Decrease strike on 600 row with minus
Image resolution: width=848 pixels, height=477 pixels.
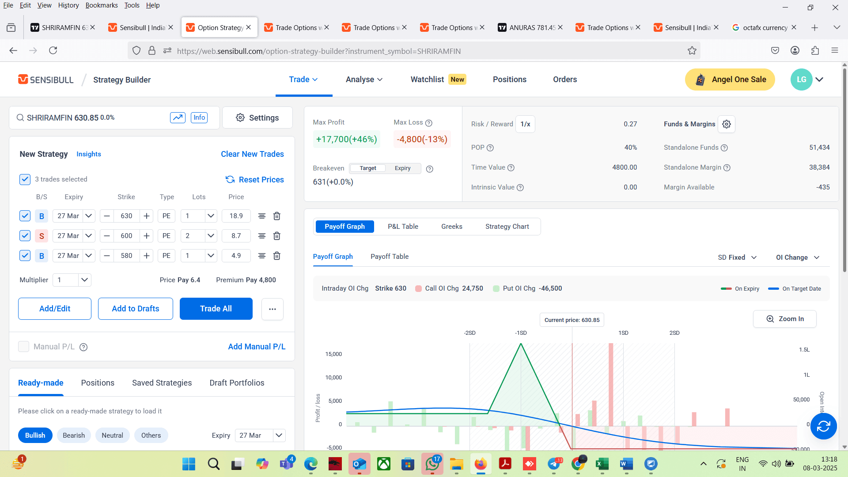coord(107,236)
